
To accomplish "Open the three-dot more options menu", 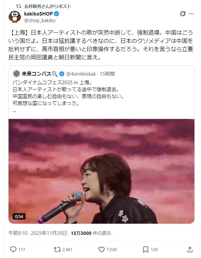I will pos(191,14).
